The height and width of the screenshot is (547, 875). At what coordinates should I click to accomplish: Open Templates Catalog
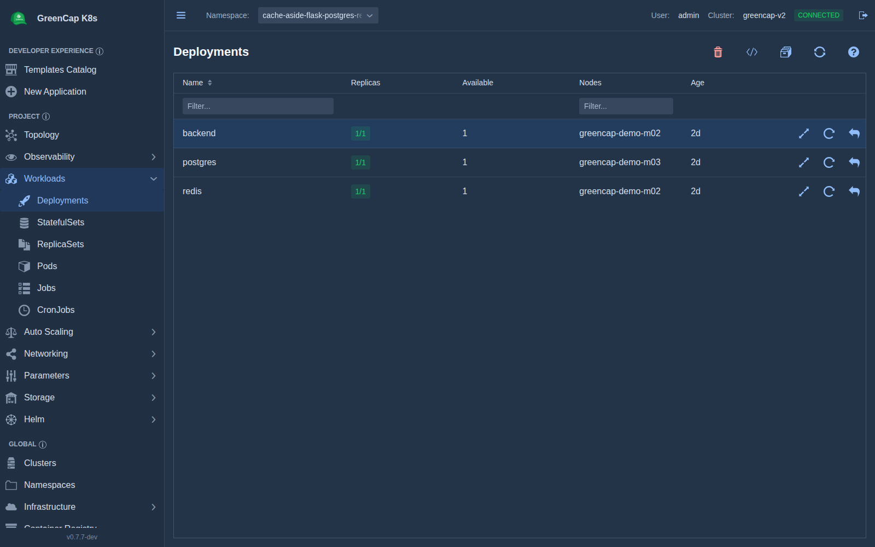[x=82, y=69]
